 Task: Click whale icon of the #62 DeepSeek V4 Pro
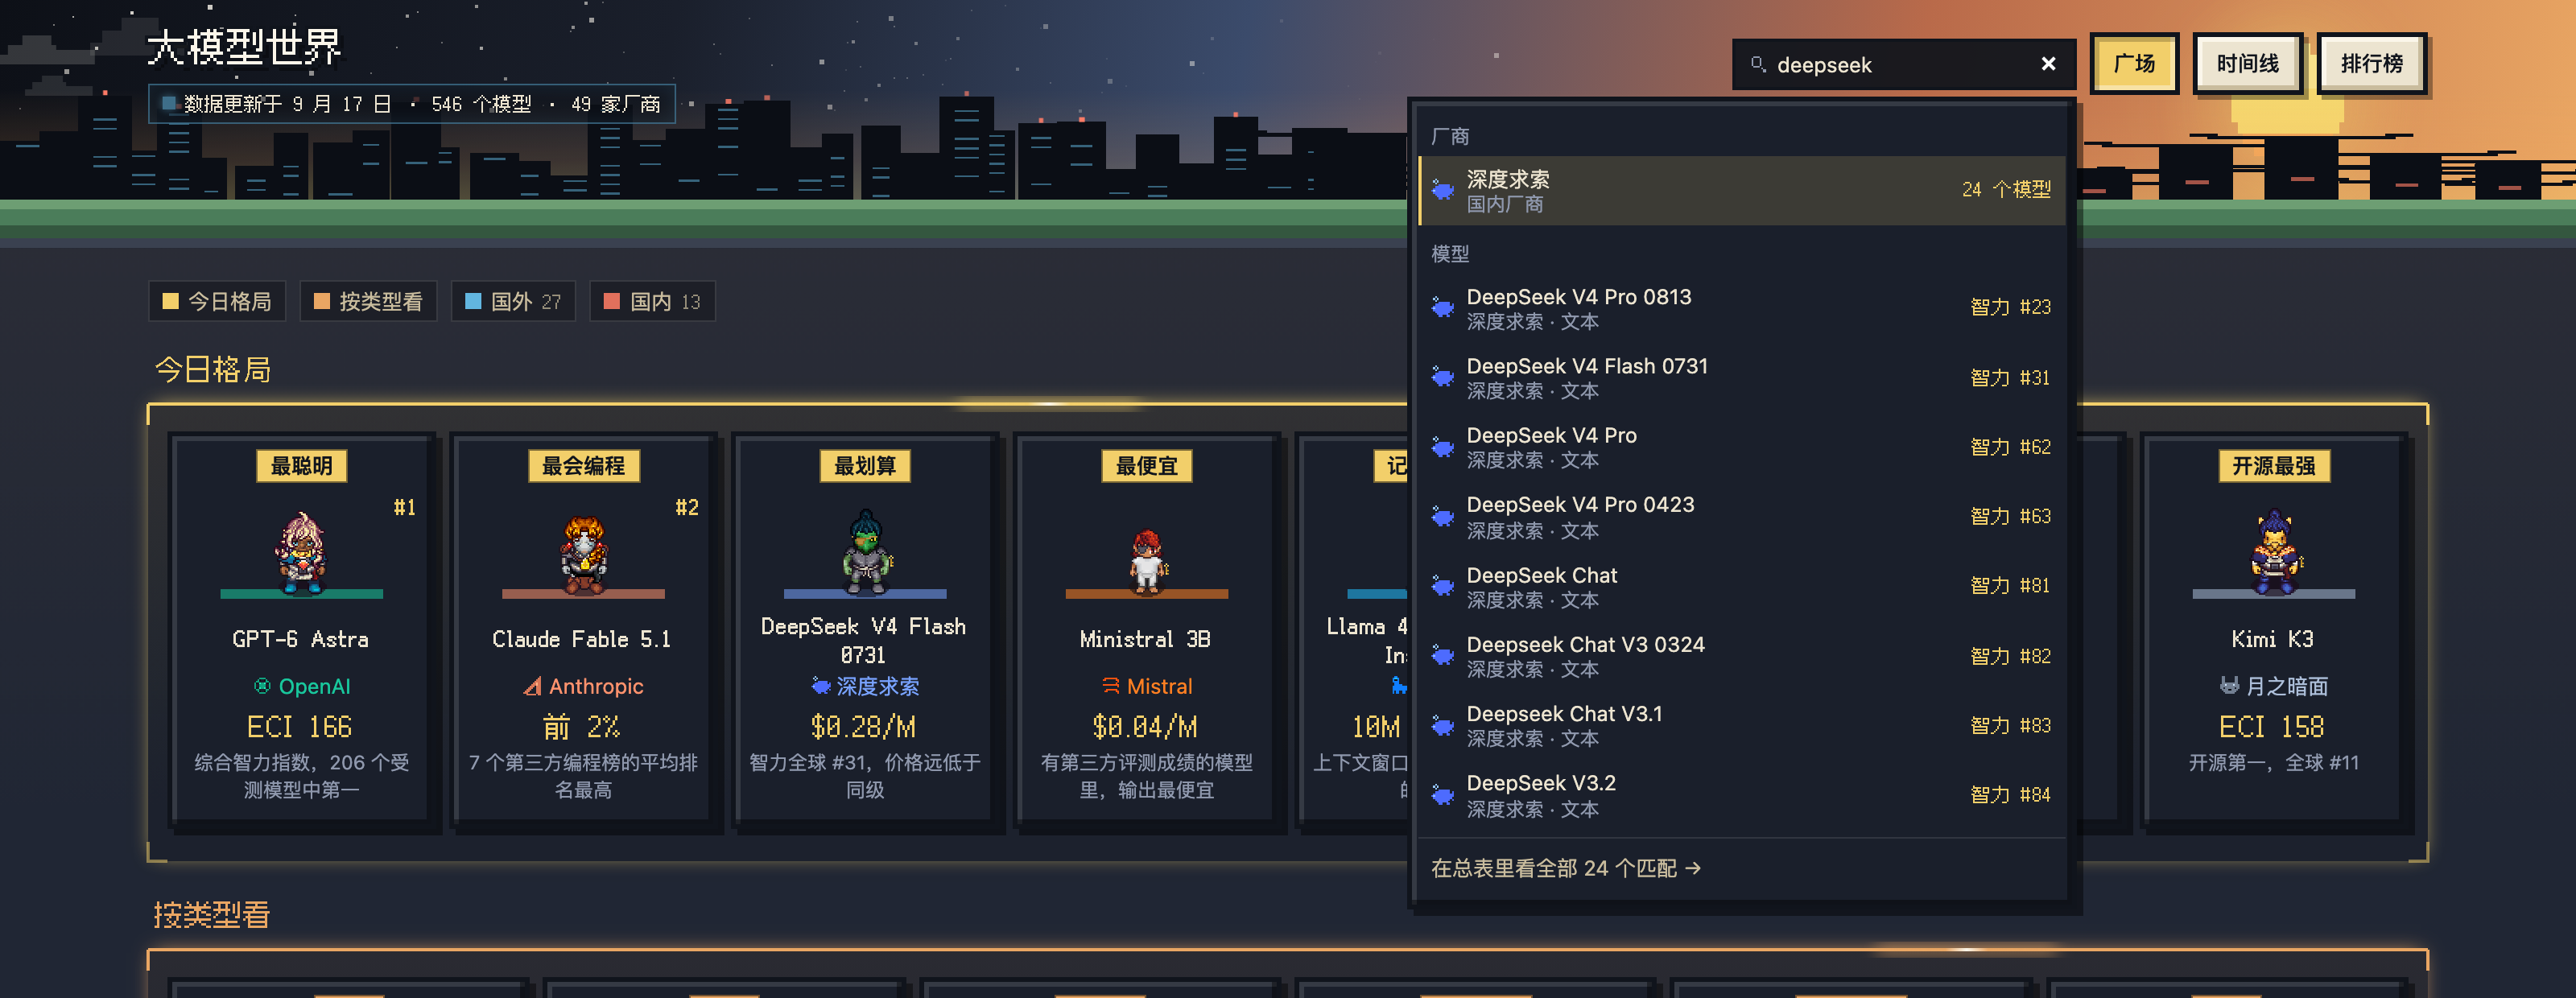[x=1442, y=447]
